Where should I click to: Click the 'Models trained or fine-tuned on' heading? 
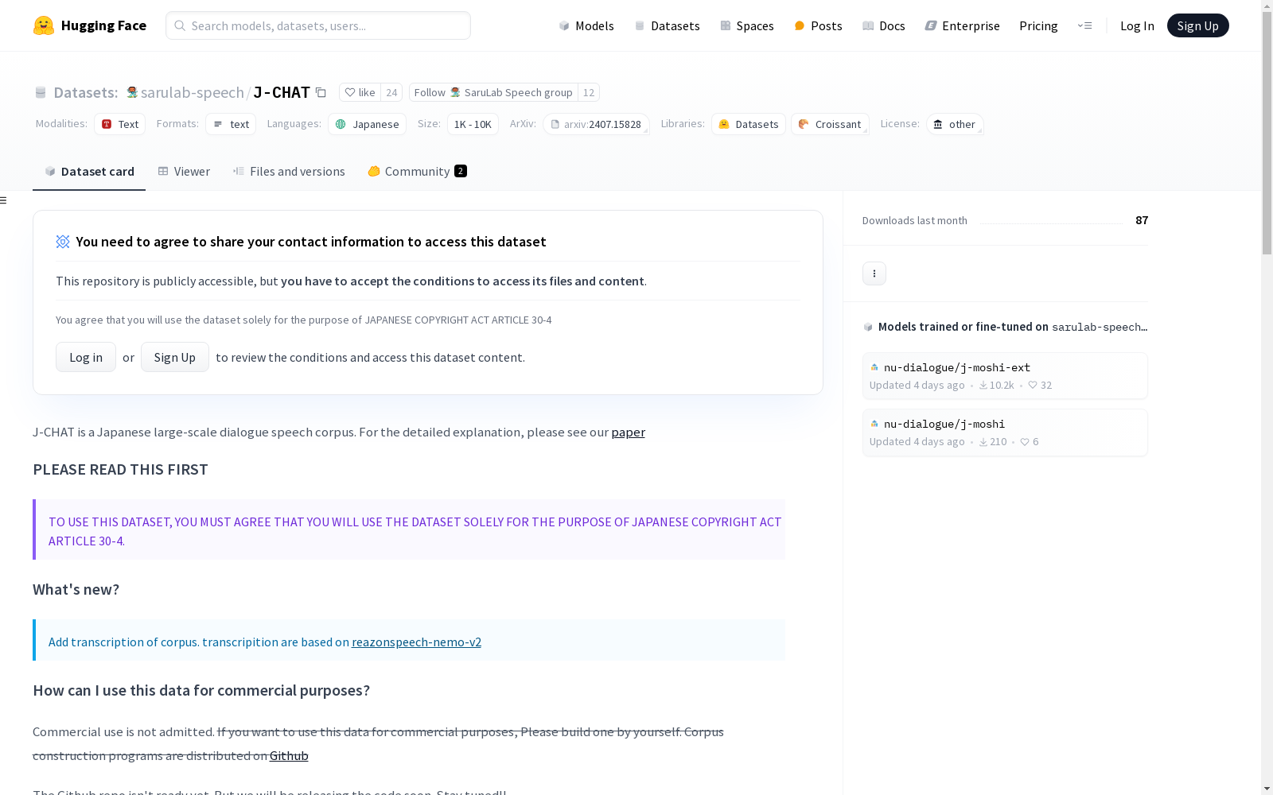point(1012,327)
